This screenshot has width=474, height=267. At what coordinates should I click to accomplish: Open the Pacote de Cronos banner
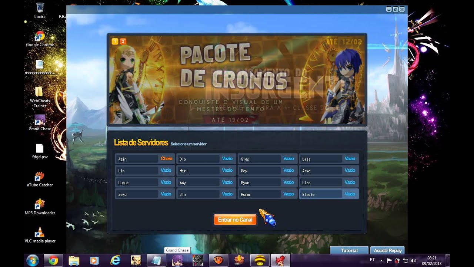point(237,80)
